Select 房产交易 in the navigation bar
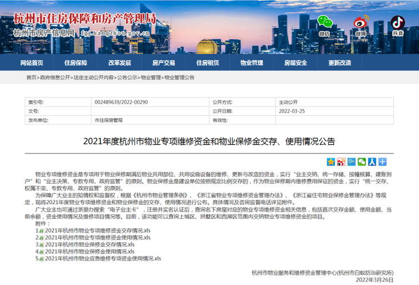 point(163,63)
